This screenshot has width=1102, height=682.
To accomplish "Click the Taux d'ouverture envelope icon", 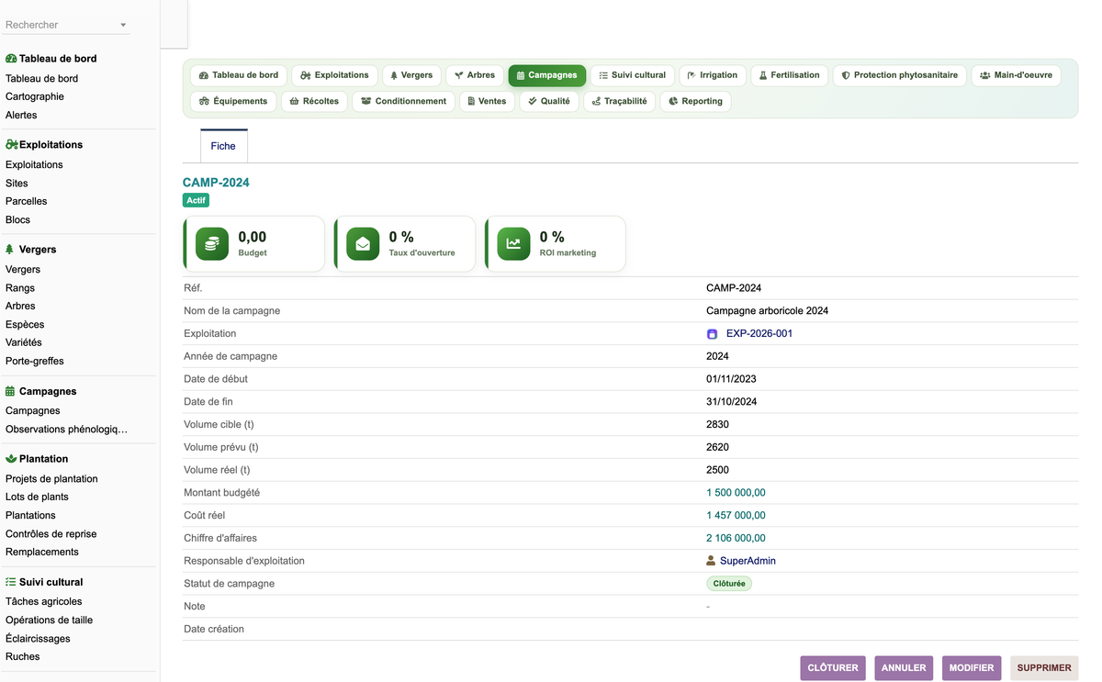I will 363,244.
